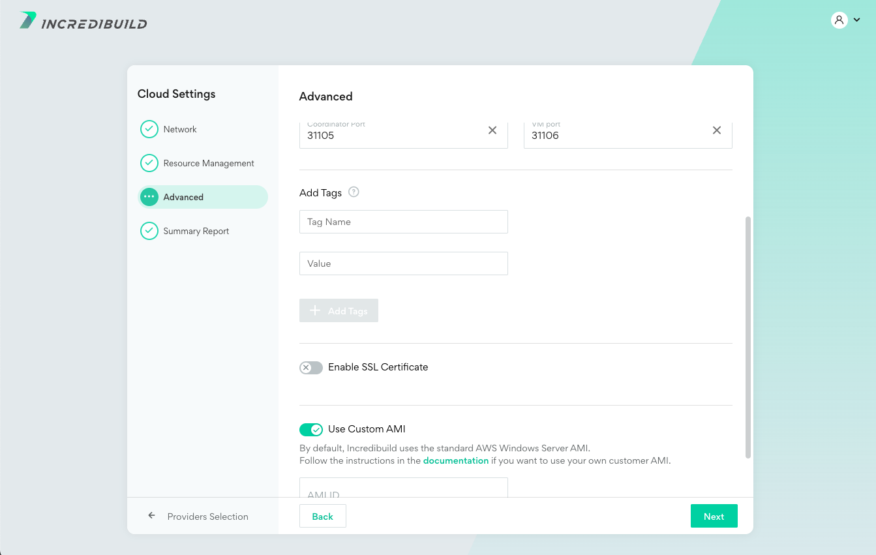This screenshot has height=555, width=876.
Task: Go to the Network settings step
Action: click(180, 129)
